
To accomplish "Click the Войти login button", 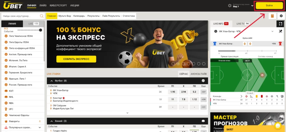I will 269,5.
